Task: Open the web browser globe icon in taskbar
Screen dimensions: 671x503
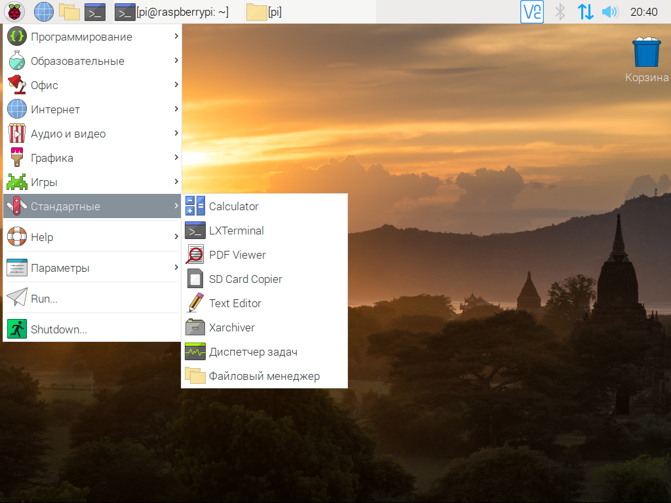Action: point(44,12)
